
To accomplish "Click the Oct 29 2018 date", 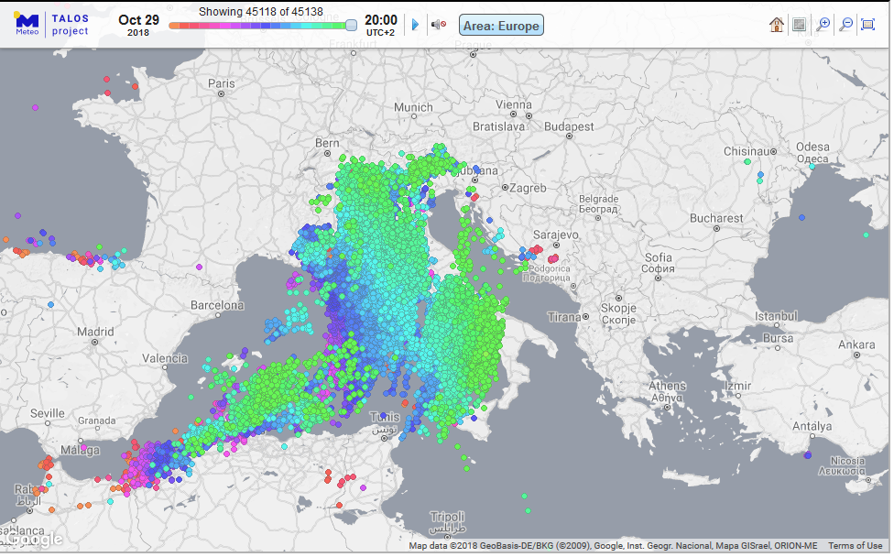I will (x=138, y=24).
